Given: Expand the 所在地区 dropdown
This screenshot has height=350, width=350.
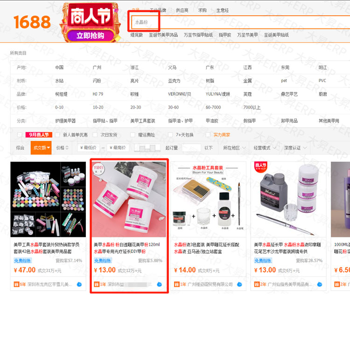Looking at the screenshot, I should 234,148.
